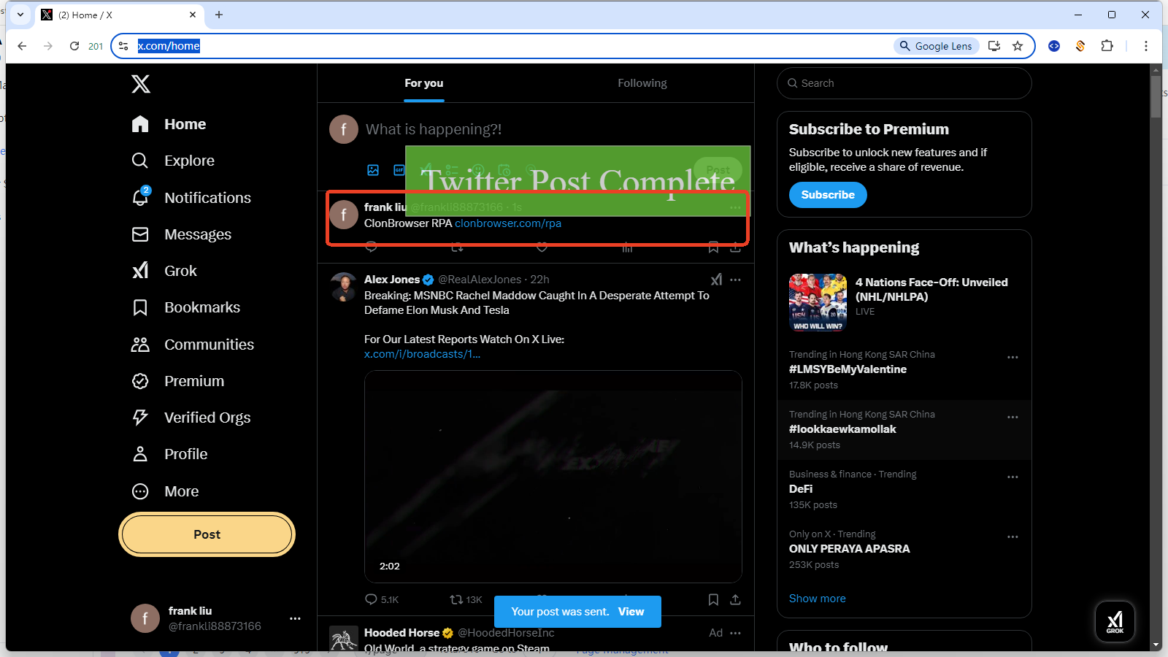Image resolution: width=1168 pixels, height=657 pixels.
Task: Open the tab search dropdown arrow
Action: click(20, 15)
